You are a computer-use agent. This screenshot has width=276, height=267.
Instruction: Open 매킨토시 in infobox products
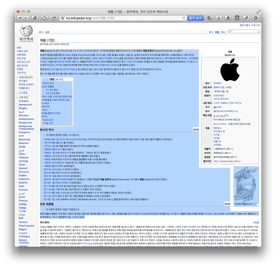218,128
